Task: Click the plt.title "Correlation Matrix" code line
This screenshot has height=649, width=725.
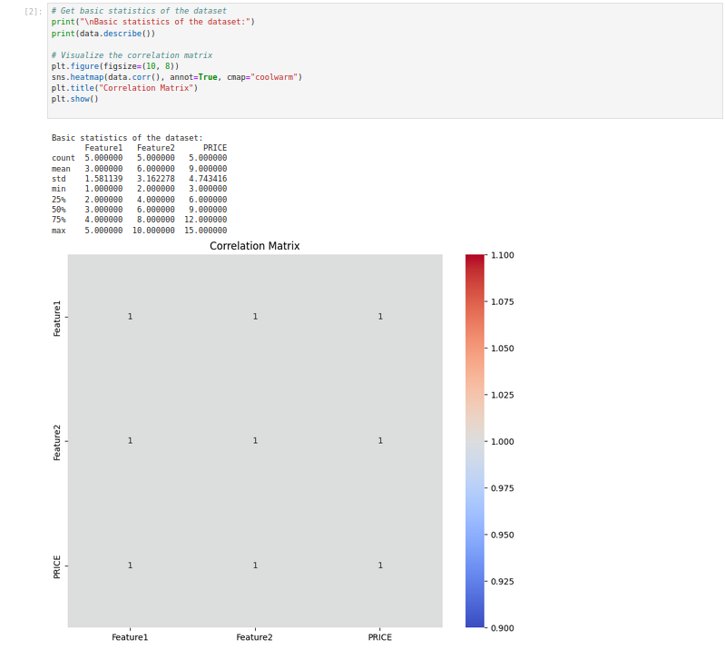Action: point(124,88)
